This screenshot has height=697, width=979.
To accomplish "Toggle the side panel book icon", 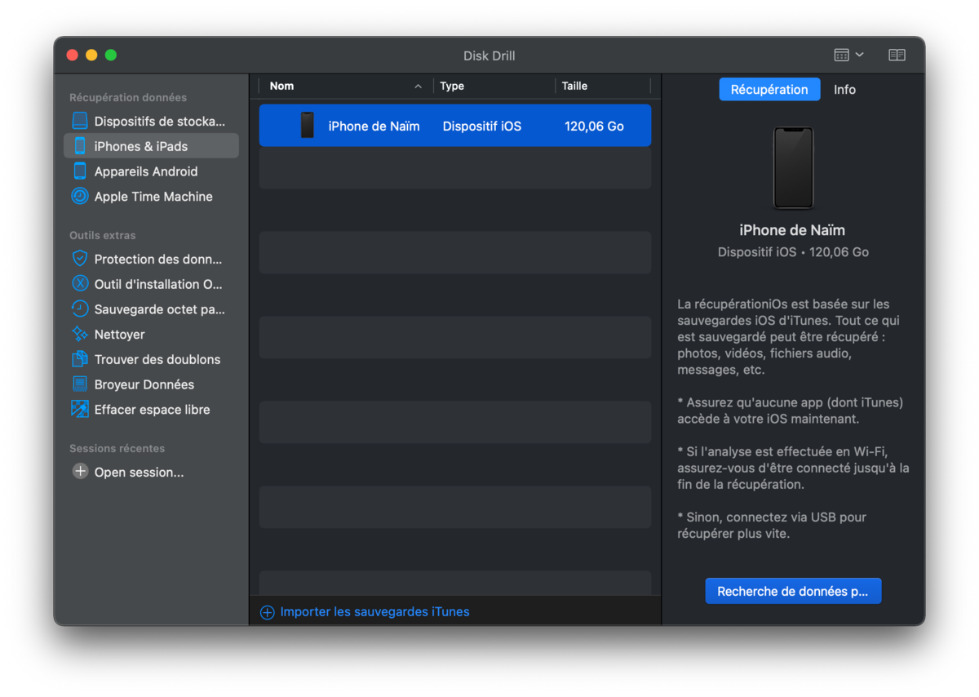I will pyautogui.click(x=897, y=55).
